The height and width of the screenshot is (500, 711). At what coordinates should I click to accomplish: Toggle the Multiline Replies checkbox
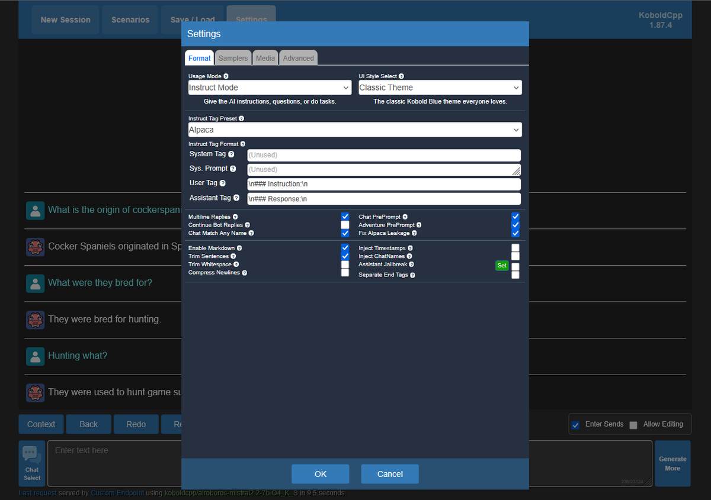[345, 217]
